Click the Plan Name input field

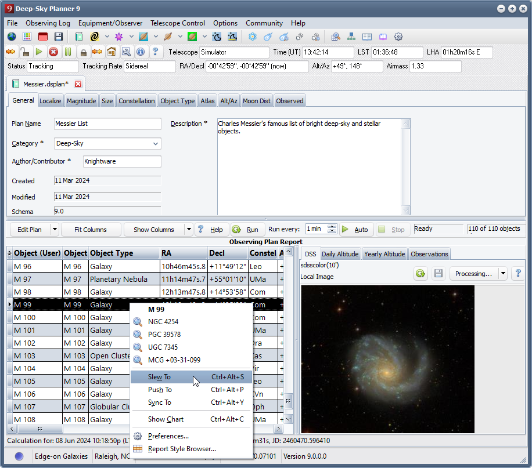tap(107, 124)
